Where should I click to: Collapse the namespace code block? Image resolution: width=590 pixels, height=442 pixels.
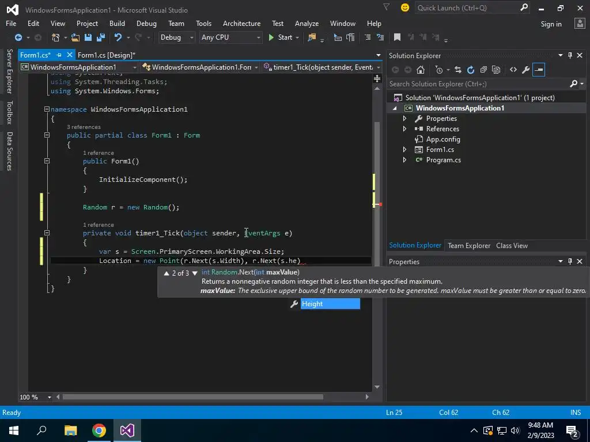pos(47,109)
